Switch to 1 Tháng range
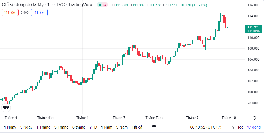 43,127
